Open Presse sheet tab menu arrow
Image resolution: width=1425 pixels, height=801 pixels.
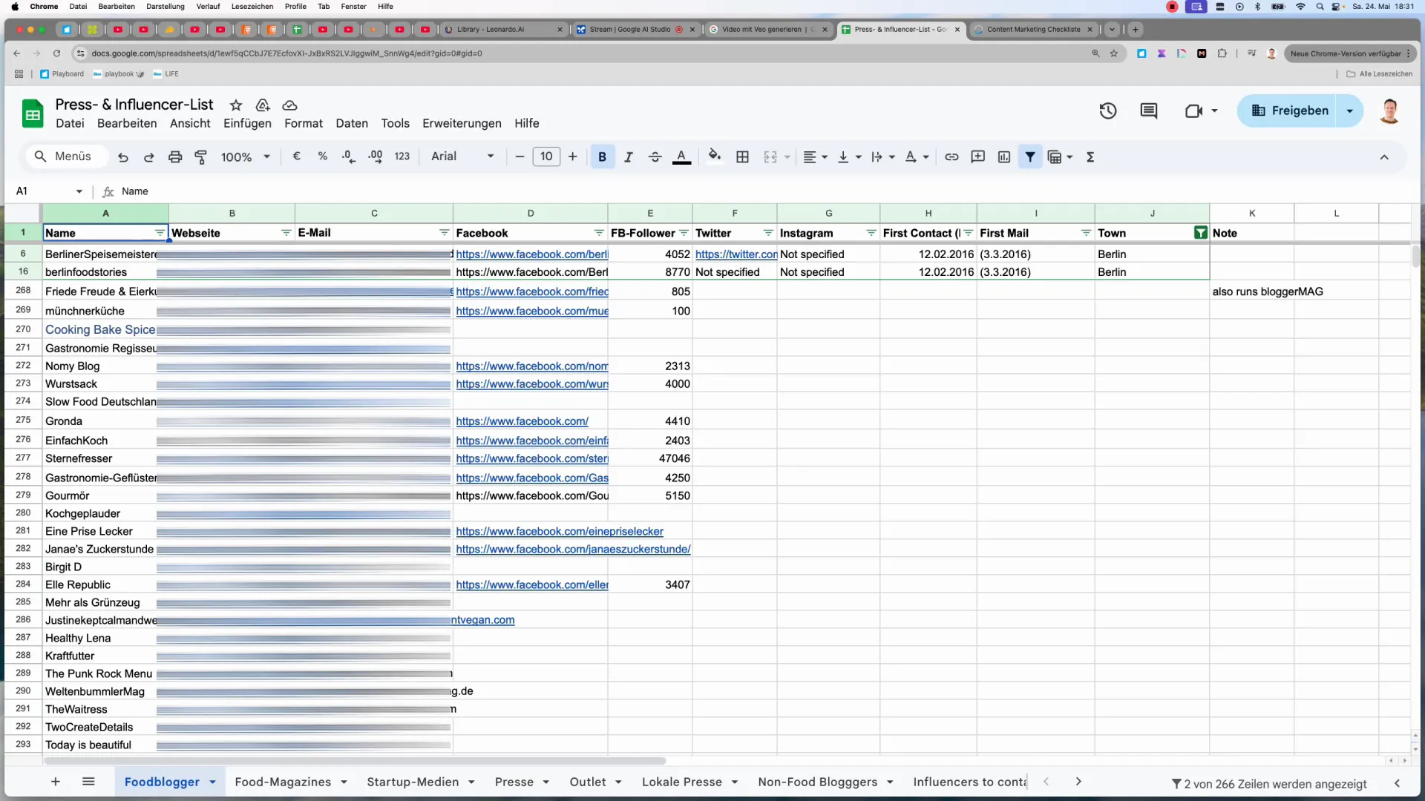click(x=546, y=782)
